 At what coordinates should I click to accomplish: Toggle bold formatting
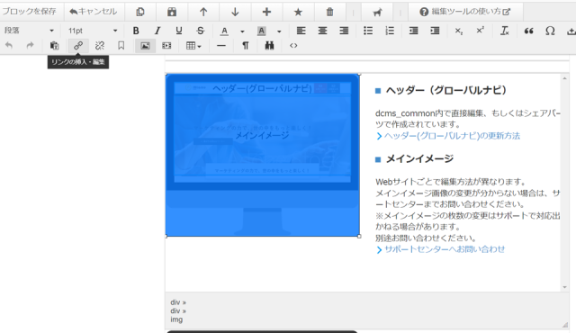tap(136, 31)
